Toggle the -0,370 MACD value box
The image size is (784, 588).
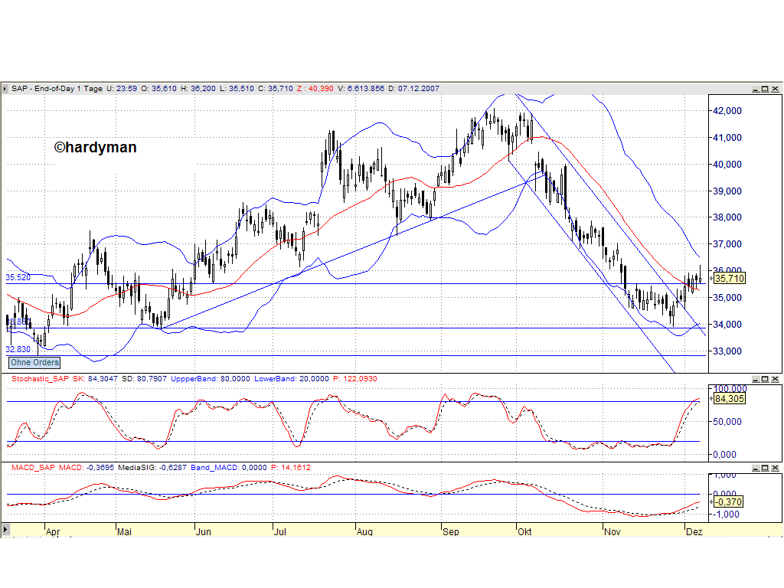tap(727, 503)
